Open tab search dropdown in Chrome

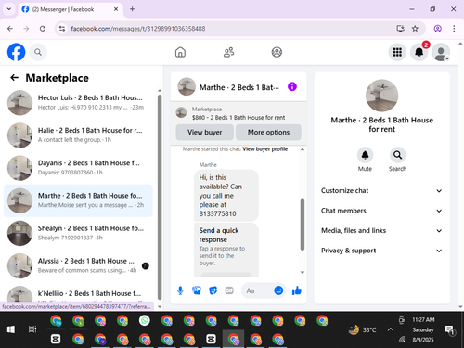[x=9, y=9]
